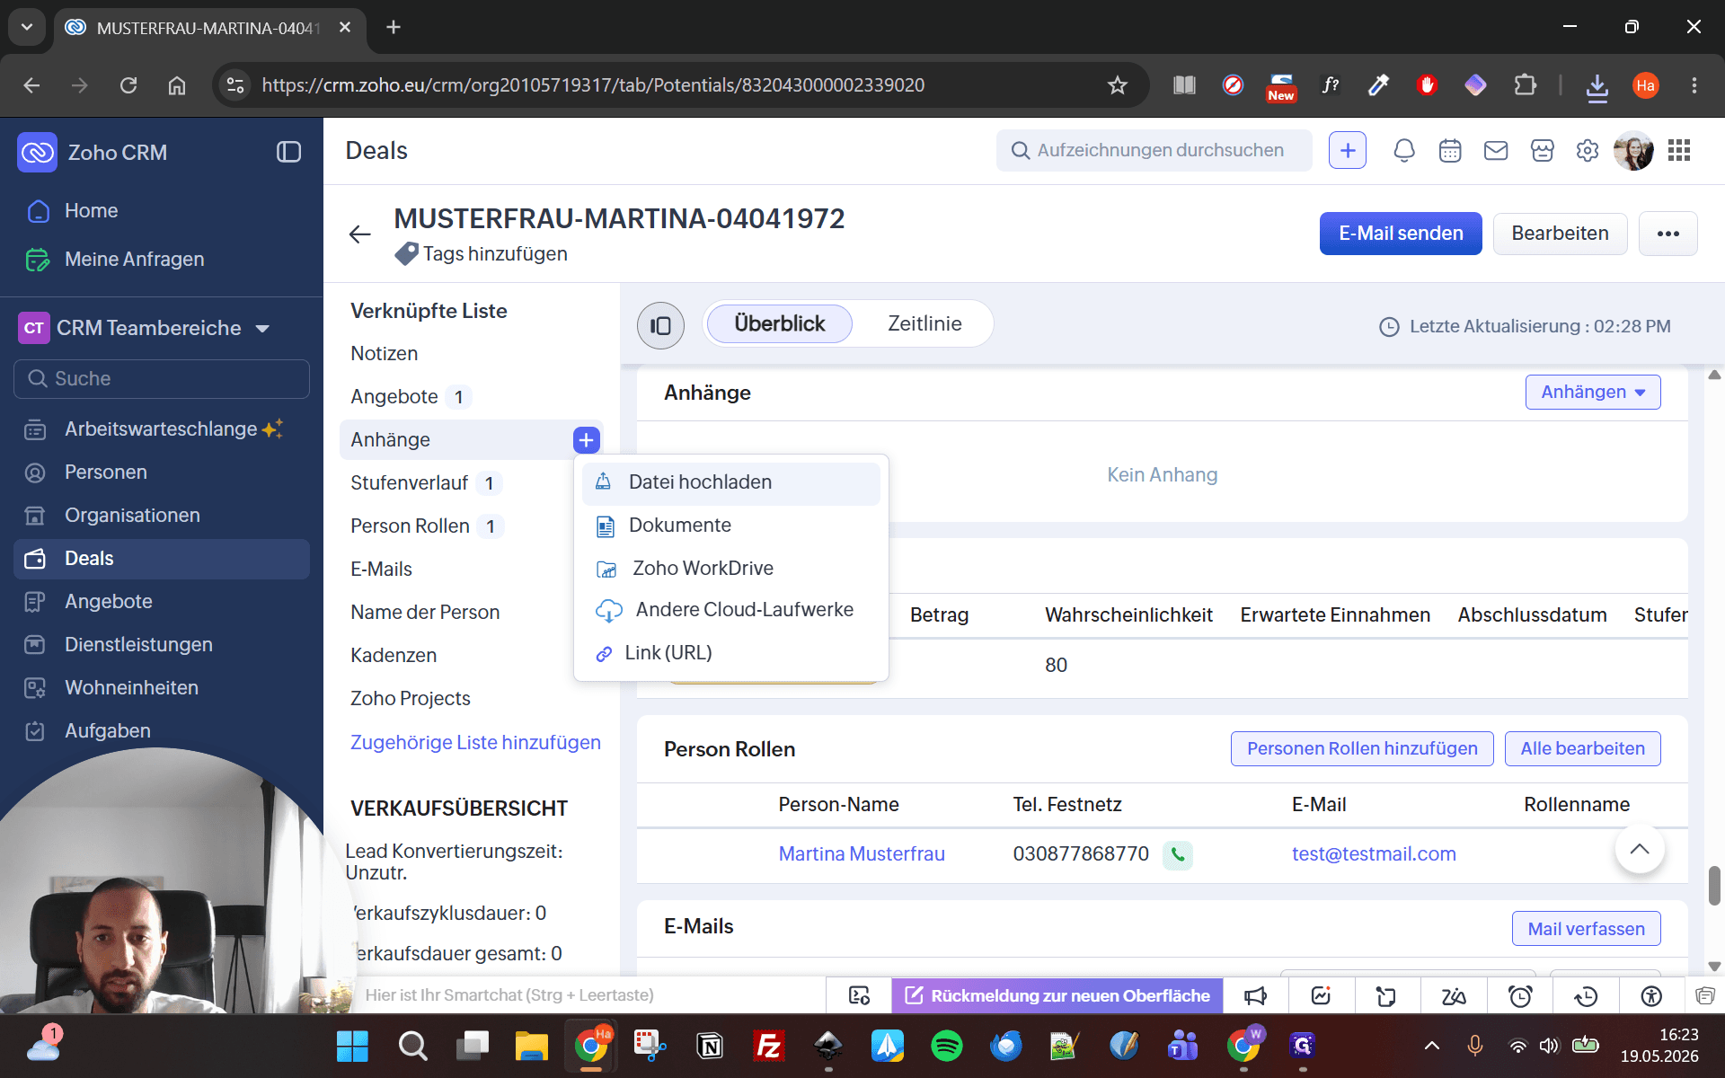This screenshot has height=1078, width=1725.
Task: Open the apps grid icon
Action: (1679, 150)
